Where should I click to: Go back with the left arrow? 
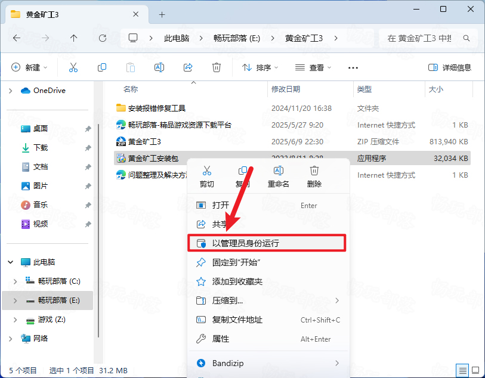[x=17, y=38]
